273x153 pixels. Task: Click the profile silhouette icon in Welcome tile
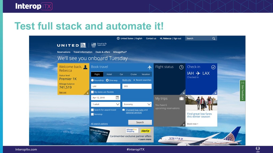point(85,67)
